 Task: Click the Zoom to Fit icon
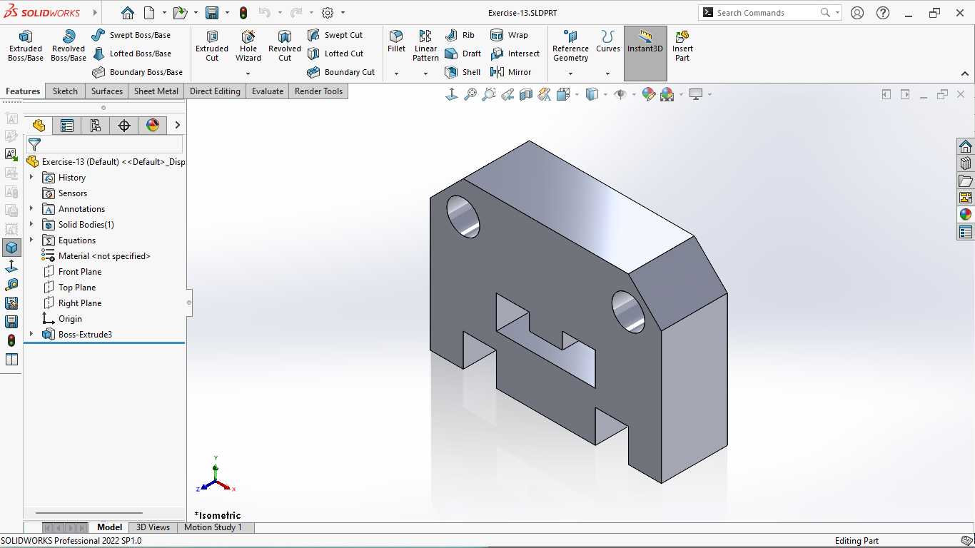(470, 94)
